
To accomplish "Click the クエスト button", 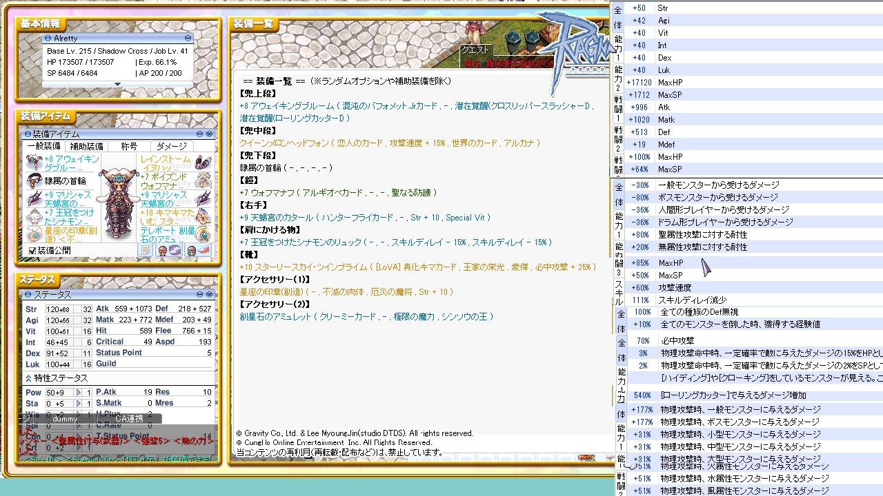I will (x=475, y=50).
